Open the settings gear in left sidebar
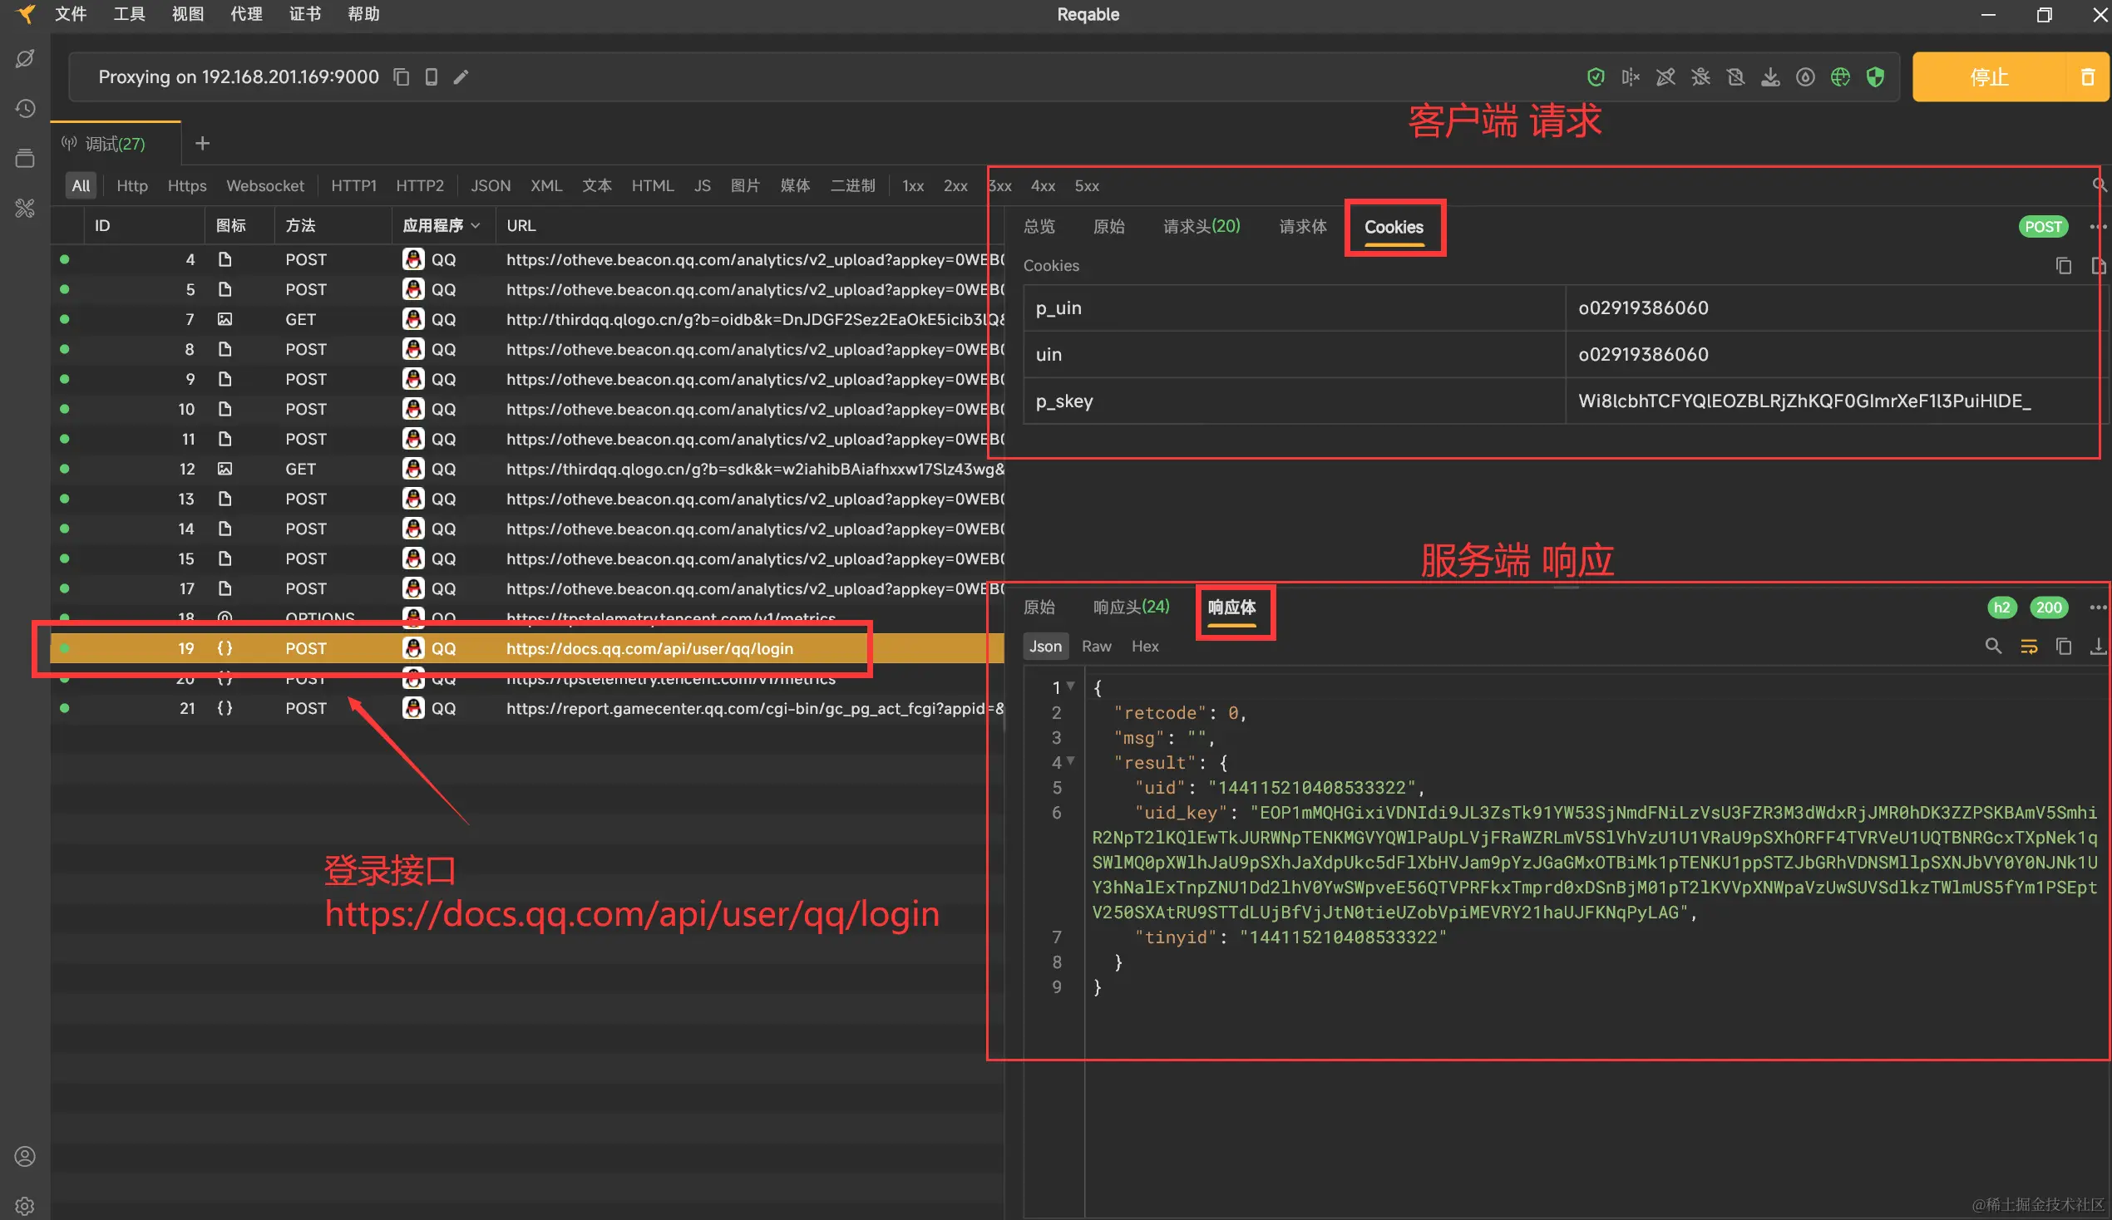 pyautogui.click(x=25, y=1206)
